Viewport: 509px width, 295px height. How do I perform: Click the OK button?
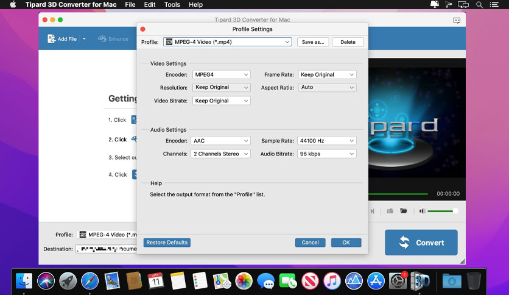coord(346,243)
